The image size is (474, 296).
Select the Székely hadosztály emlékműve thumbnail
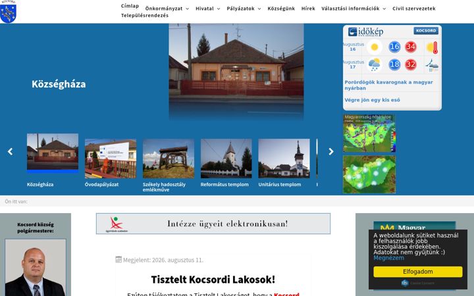(169, 159)
